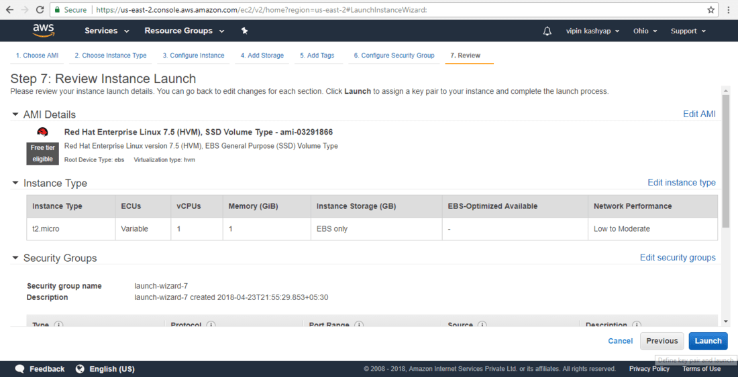
Task: Click the Variable ECUs cell
Action: (x=143, y=228)
